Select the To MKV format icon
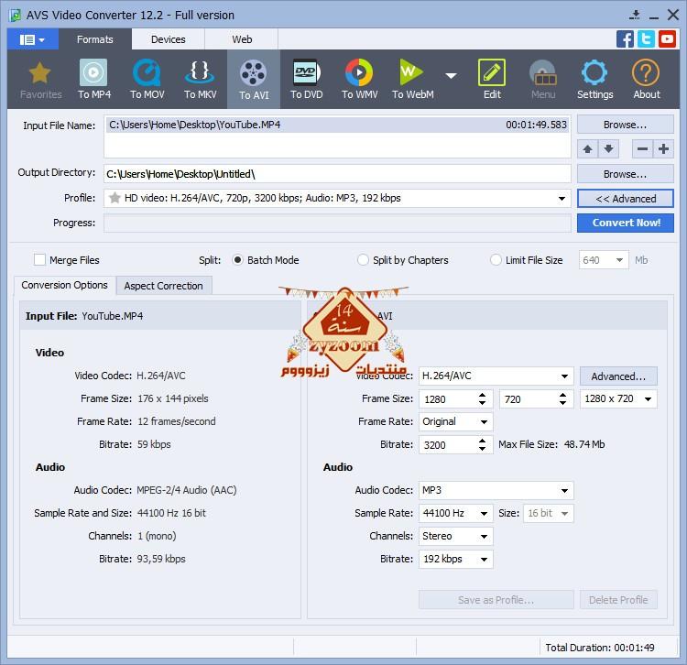Image resolution: width=687 pixels, height=665 pixels. click(200, 80)
